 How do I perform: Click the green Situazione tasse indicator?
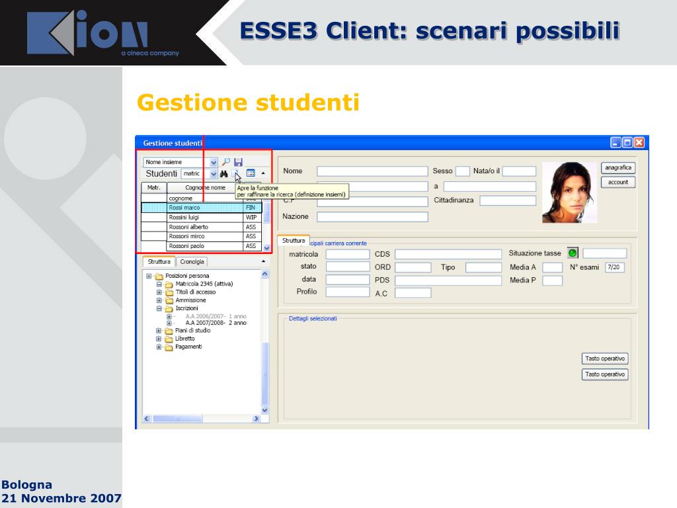coord(573,253)
